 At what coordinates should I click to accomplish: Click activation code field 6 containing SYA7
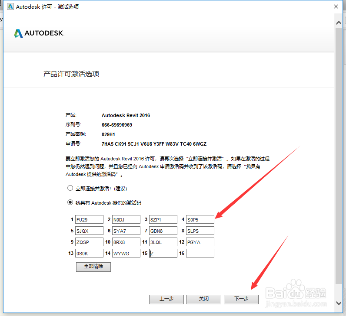click(126, 231)
